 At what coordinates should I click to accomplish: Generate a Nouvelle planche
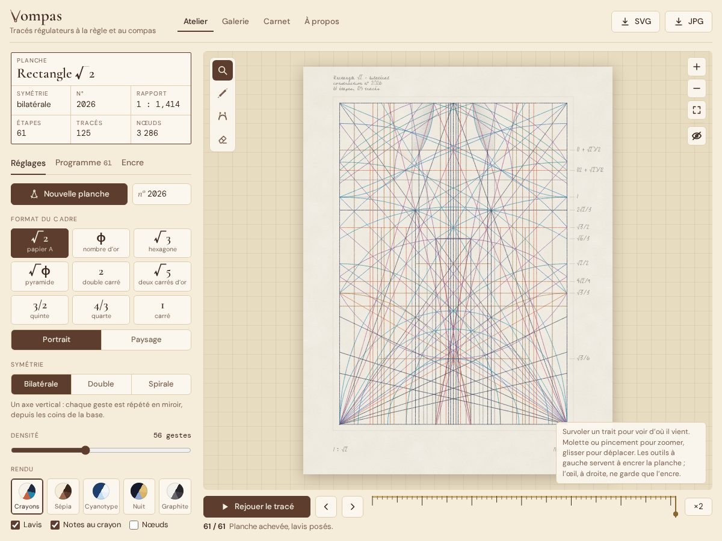pos(69,194)
